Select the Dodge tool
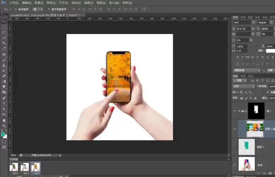Image resolution: width=275 pixels, height=177 pixels. (4, 92)
